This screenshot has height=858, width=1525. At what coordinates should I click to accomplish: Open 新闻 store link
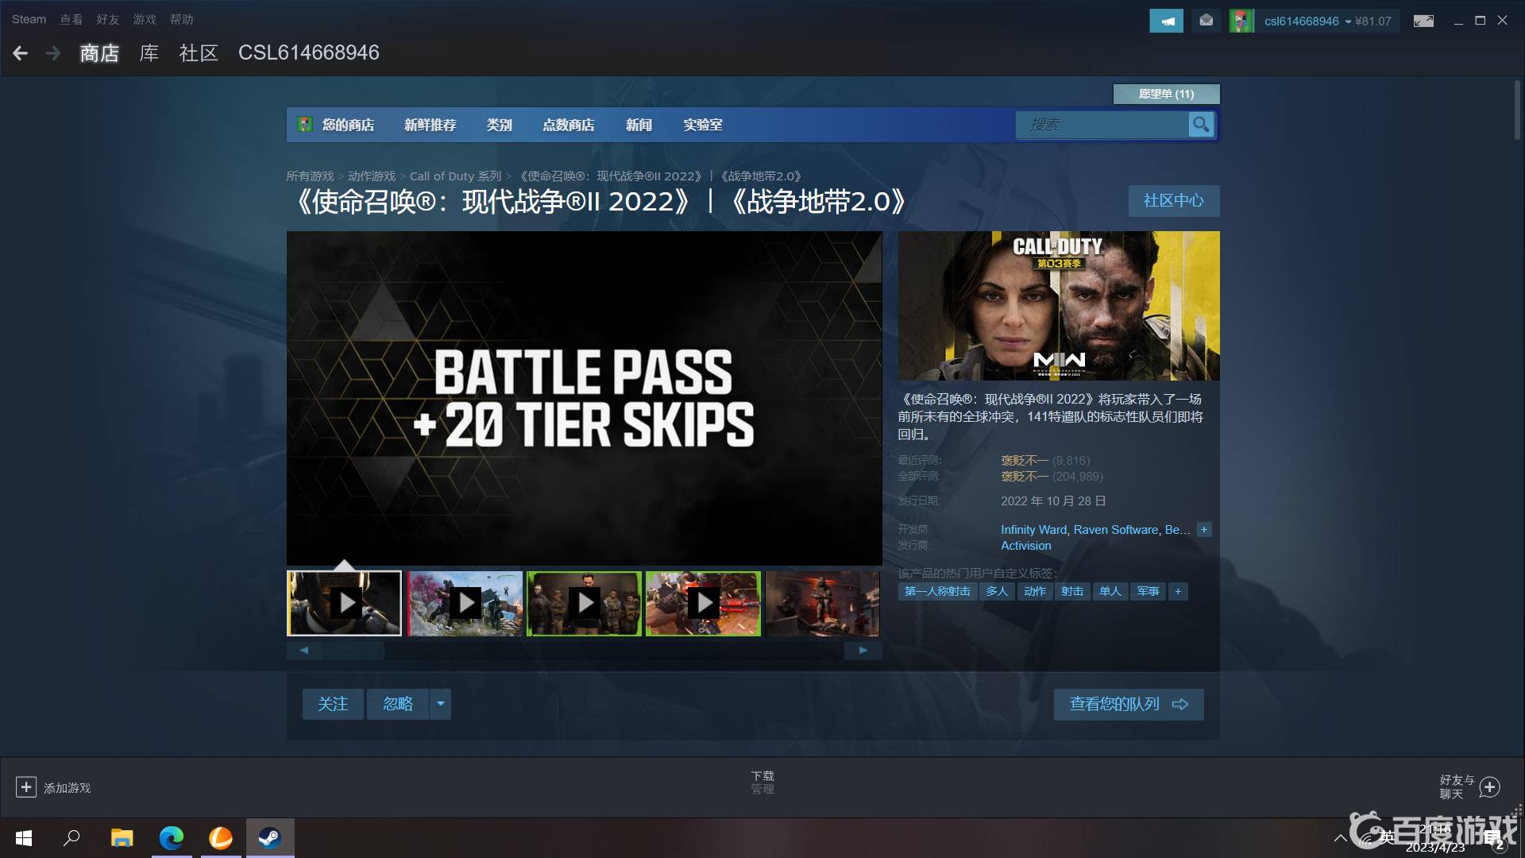pos(639,125)
